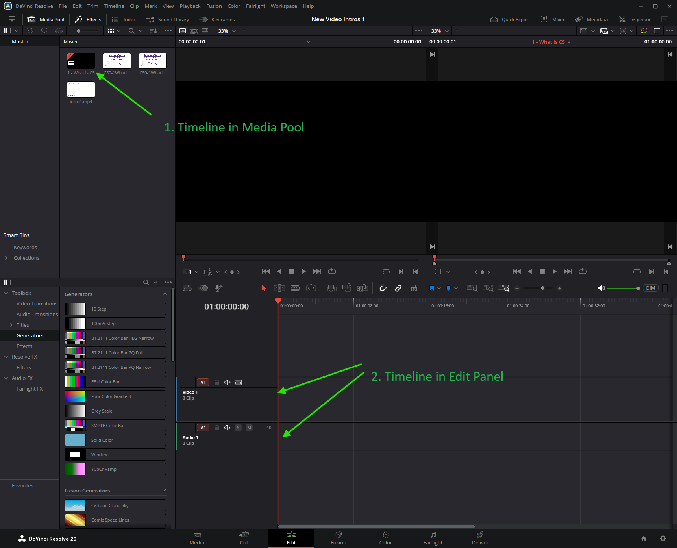The height and width of the screenshot is (548, 677).
Task: Click the timeline zoom-out minus icon
Action: point(517,288)
